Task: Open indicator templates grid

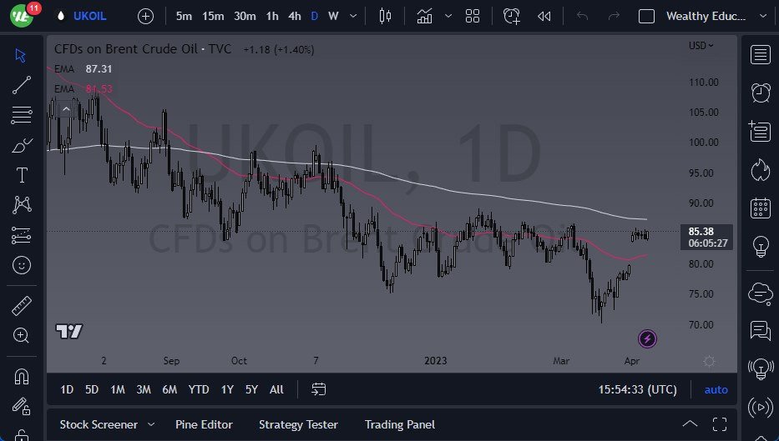Action: click(x=473, y=16)
